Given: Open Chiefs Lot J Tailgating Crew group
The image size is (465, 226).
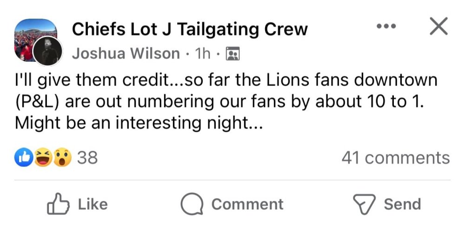Looking at the screenshot, I should [189, 30].
